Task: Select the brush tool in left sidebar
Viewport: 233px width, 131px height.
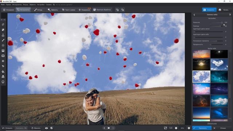Action: point(3,40)
